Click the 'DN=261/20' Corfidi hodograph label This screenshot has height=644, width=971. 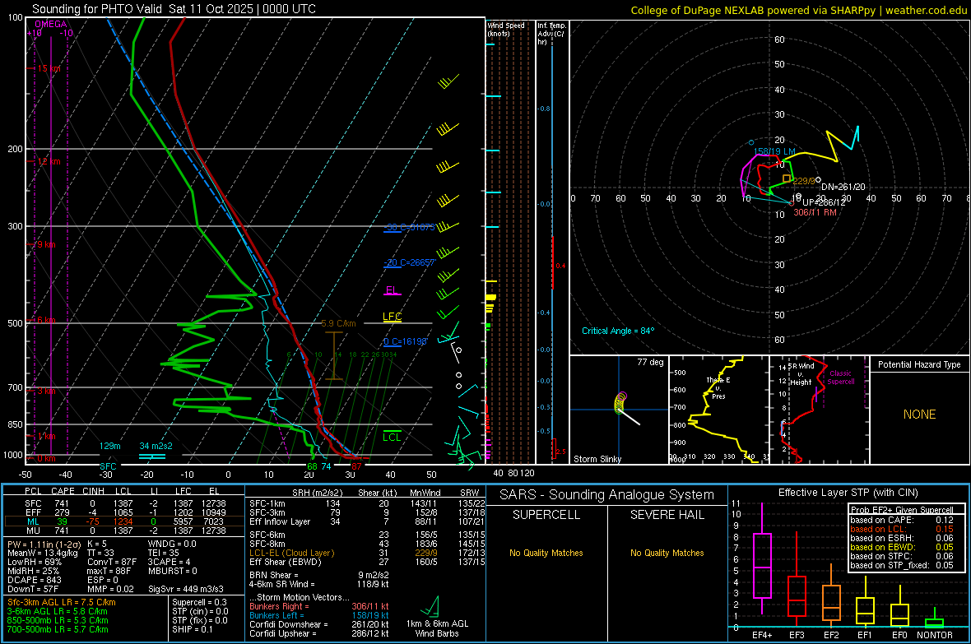(843, 187)
